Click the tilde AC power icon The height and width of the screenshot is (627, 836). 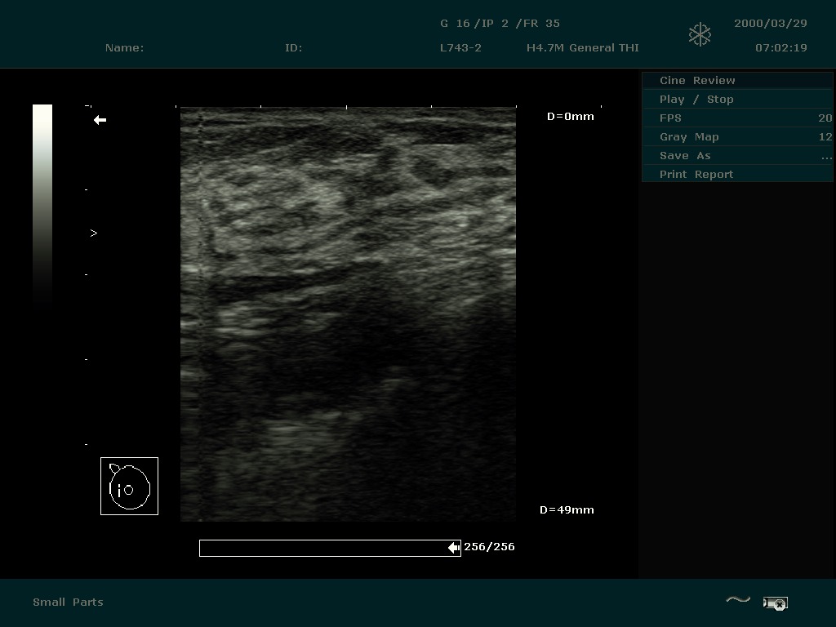(x=737, y=600)
